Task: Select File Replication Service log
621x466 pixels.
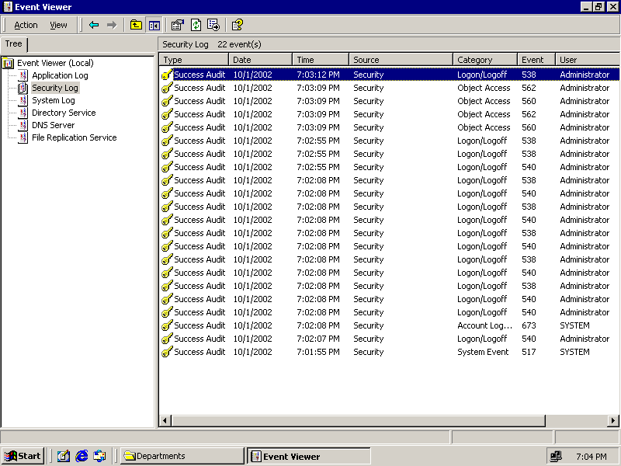Action: 74,137
